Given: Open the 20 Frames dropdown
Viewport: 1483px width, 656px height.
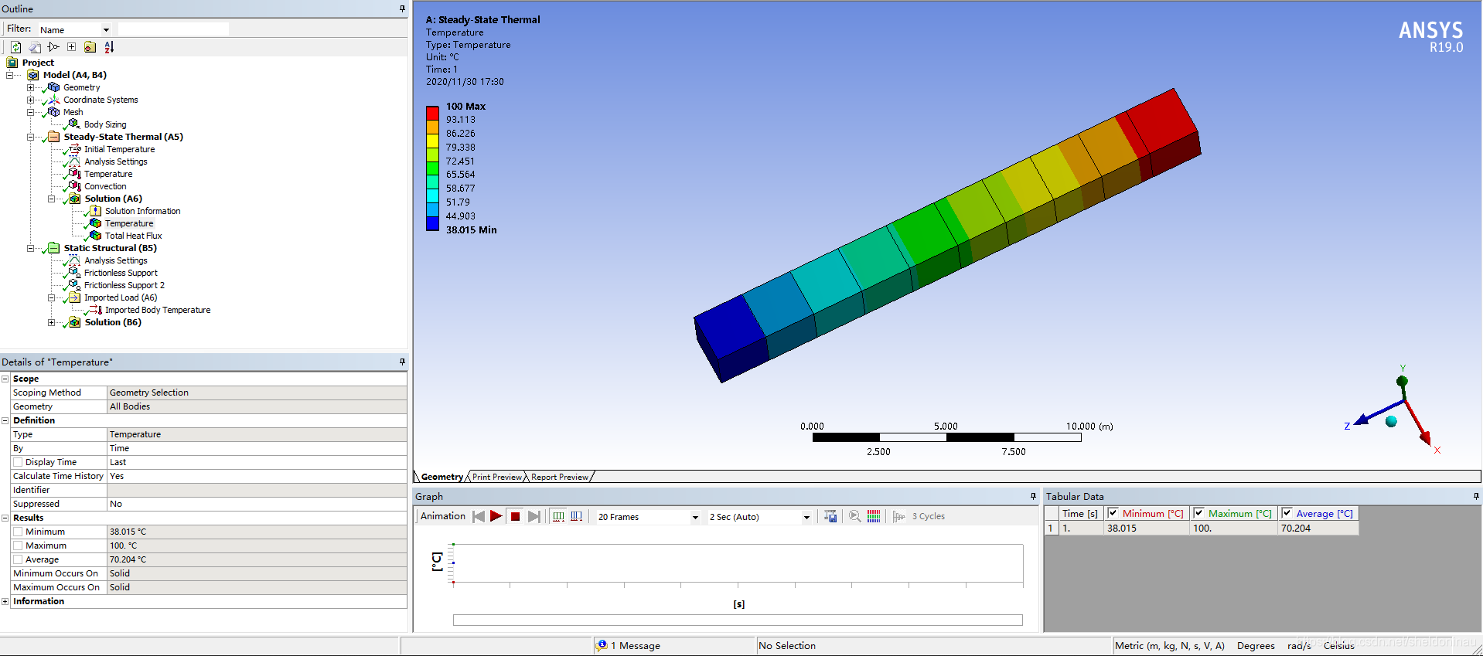Looking at the screenshot, I should (695, 517).
